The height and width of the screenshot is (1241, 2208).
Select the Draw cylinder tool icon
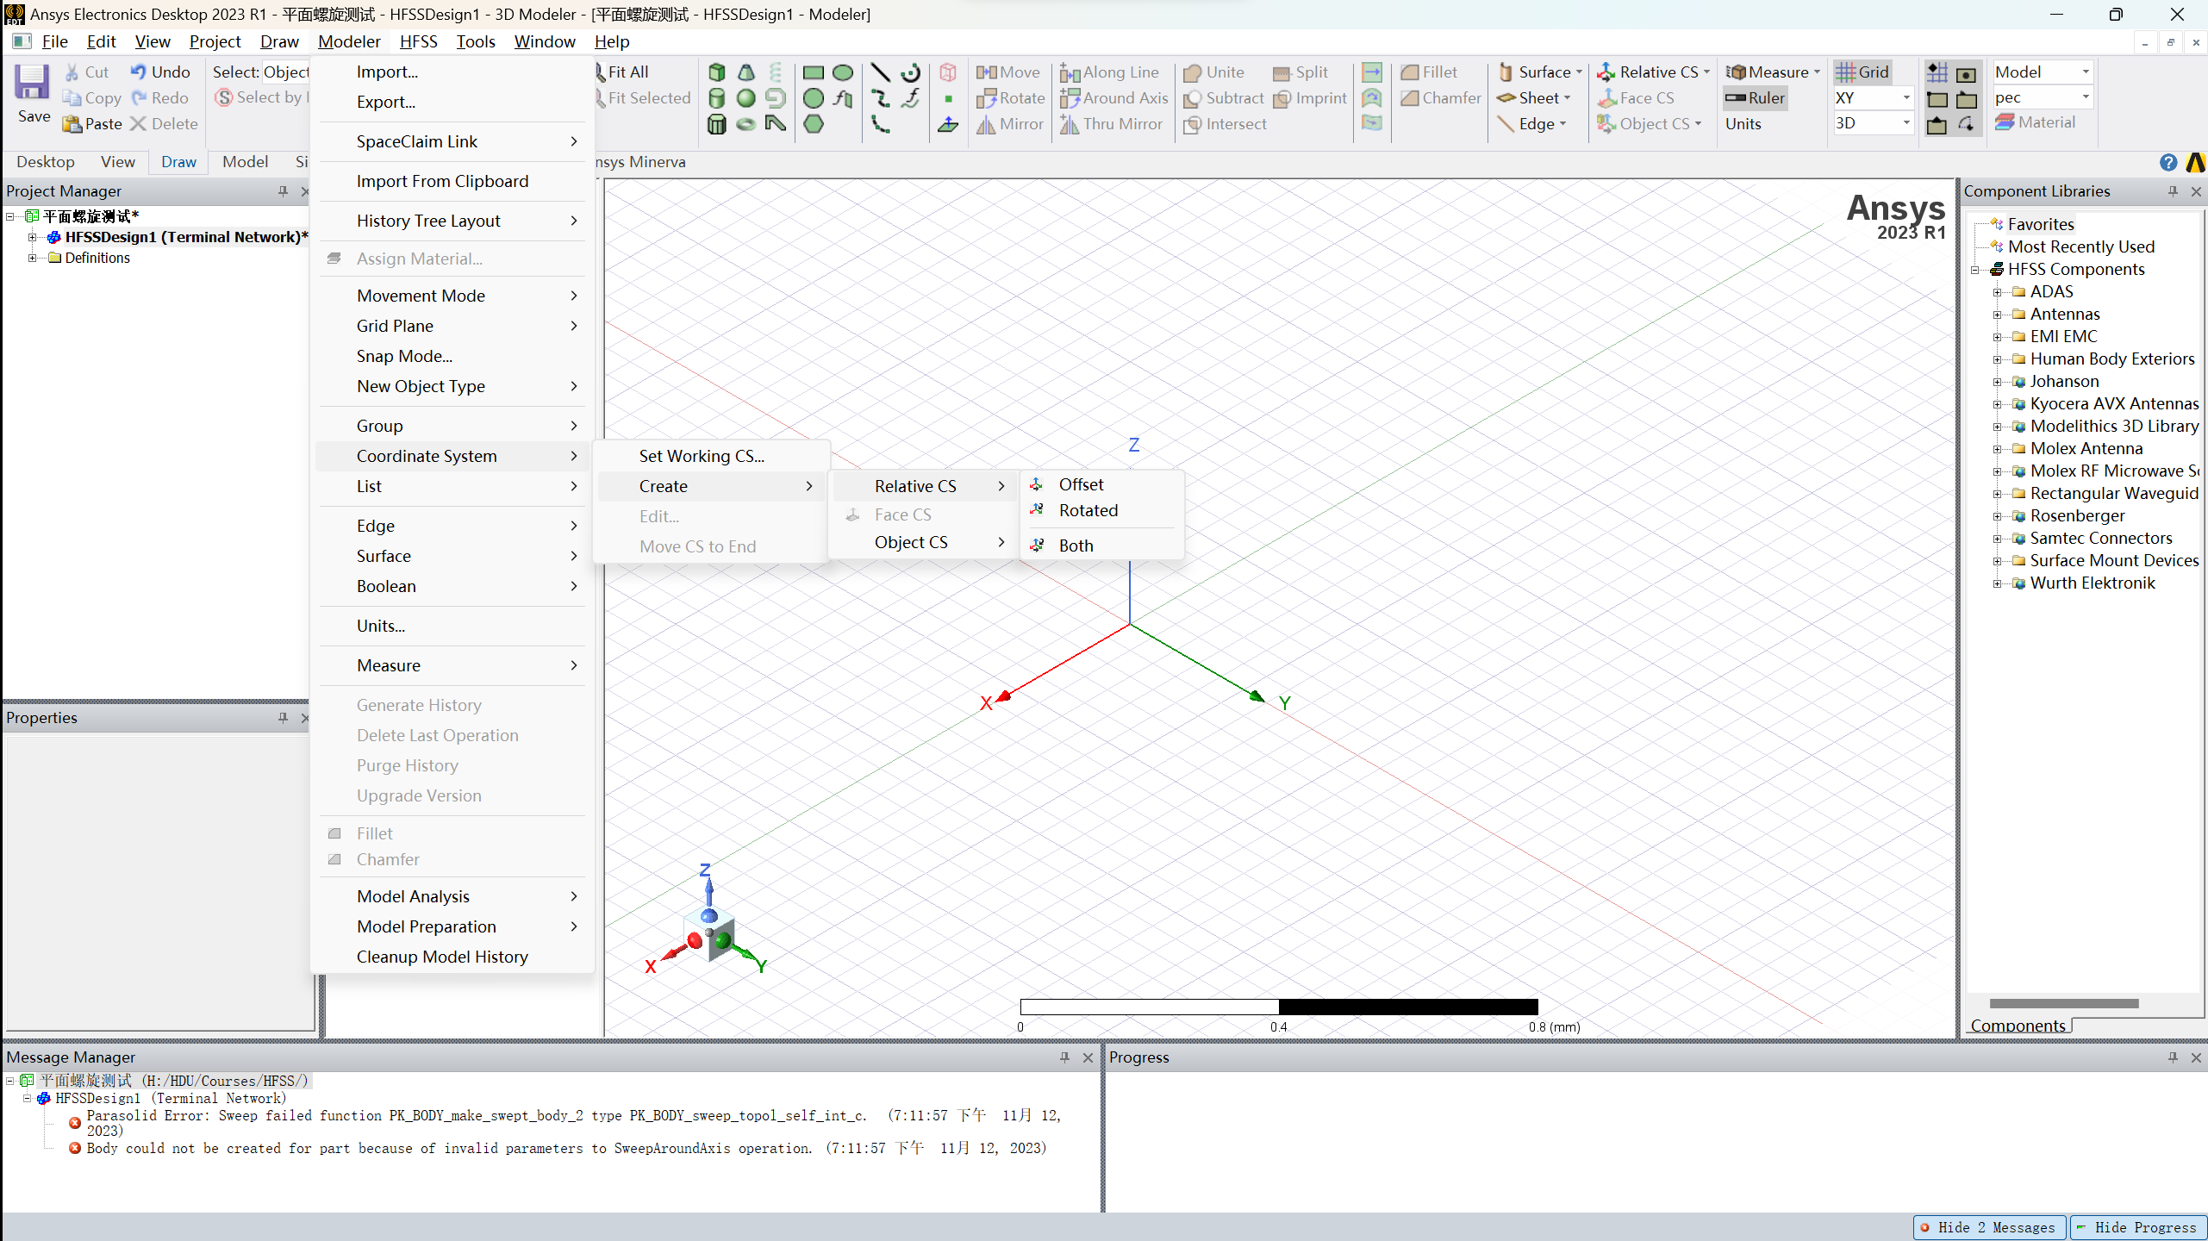point(716,98)
